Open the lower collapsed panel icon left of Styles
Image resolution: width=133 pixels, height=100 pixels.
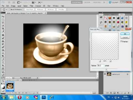pyautogui.click(x=101, y=22)
